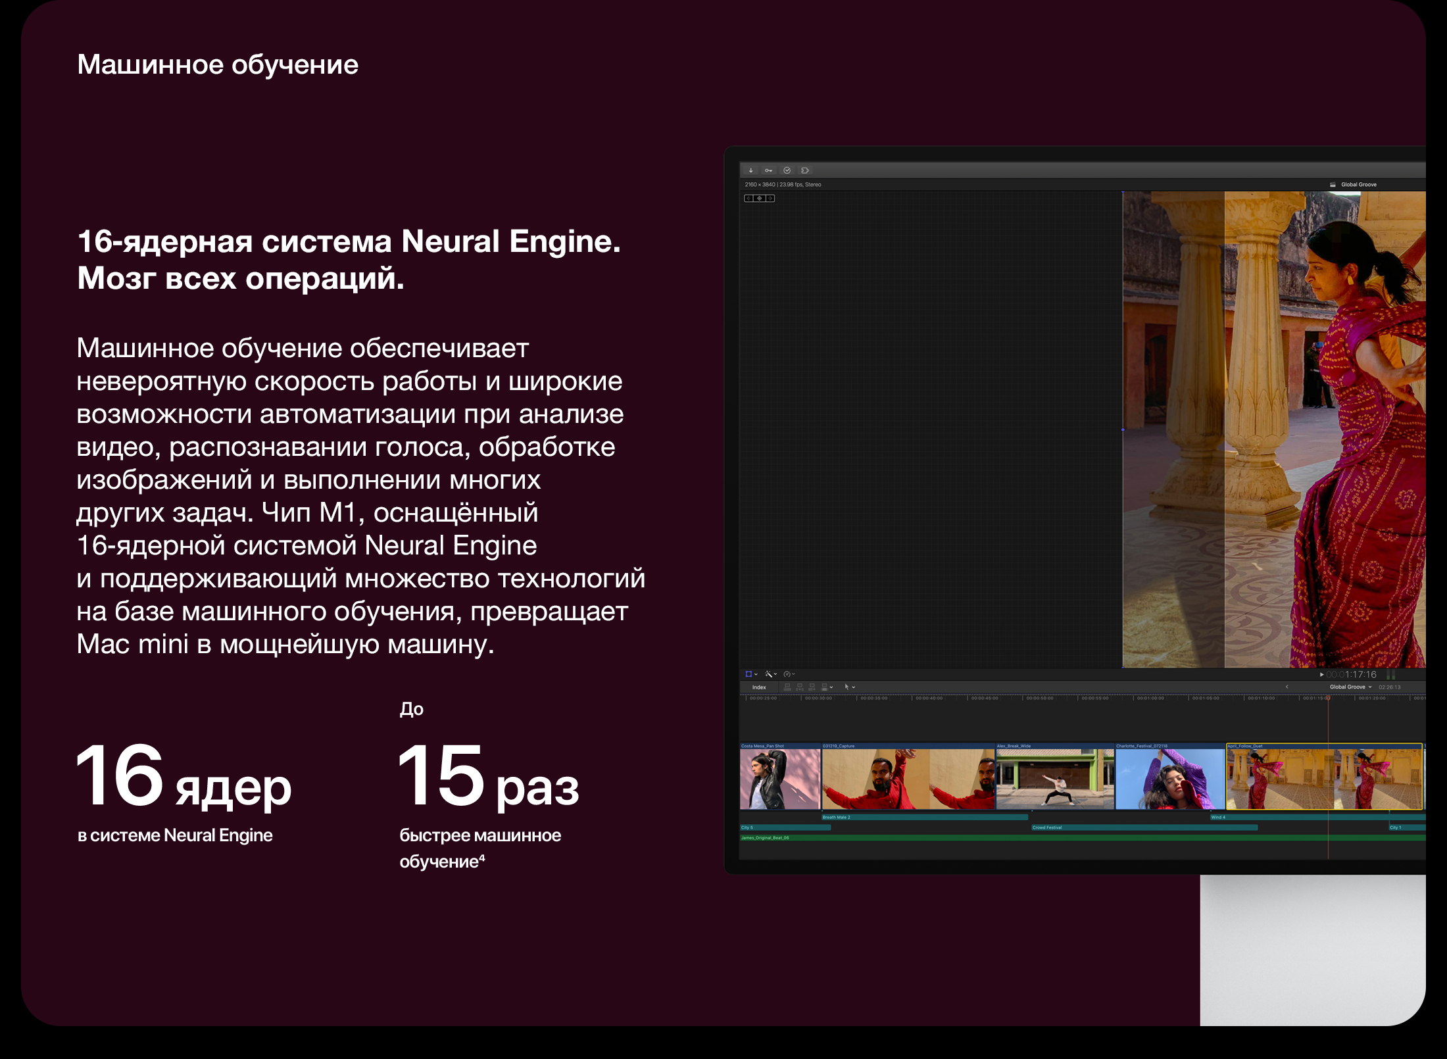
Task: Click the share tag-shaped toolbar icon
Action: pyautogui.click(x=805, y=170)
